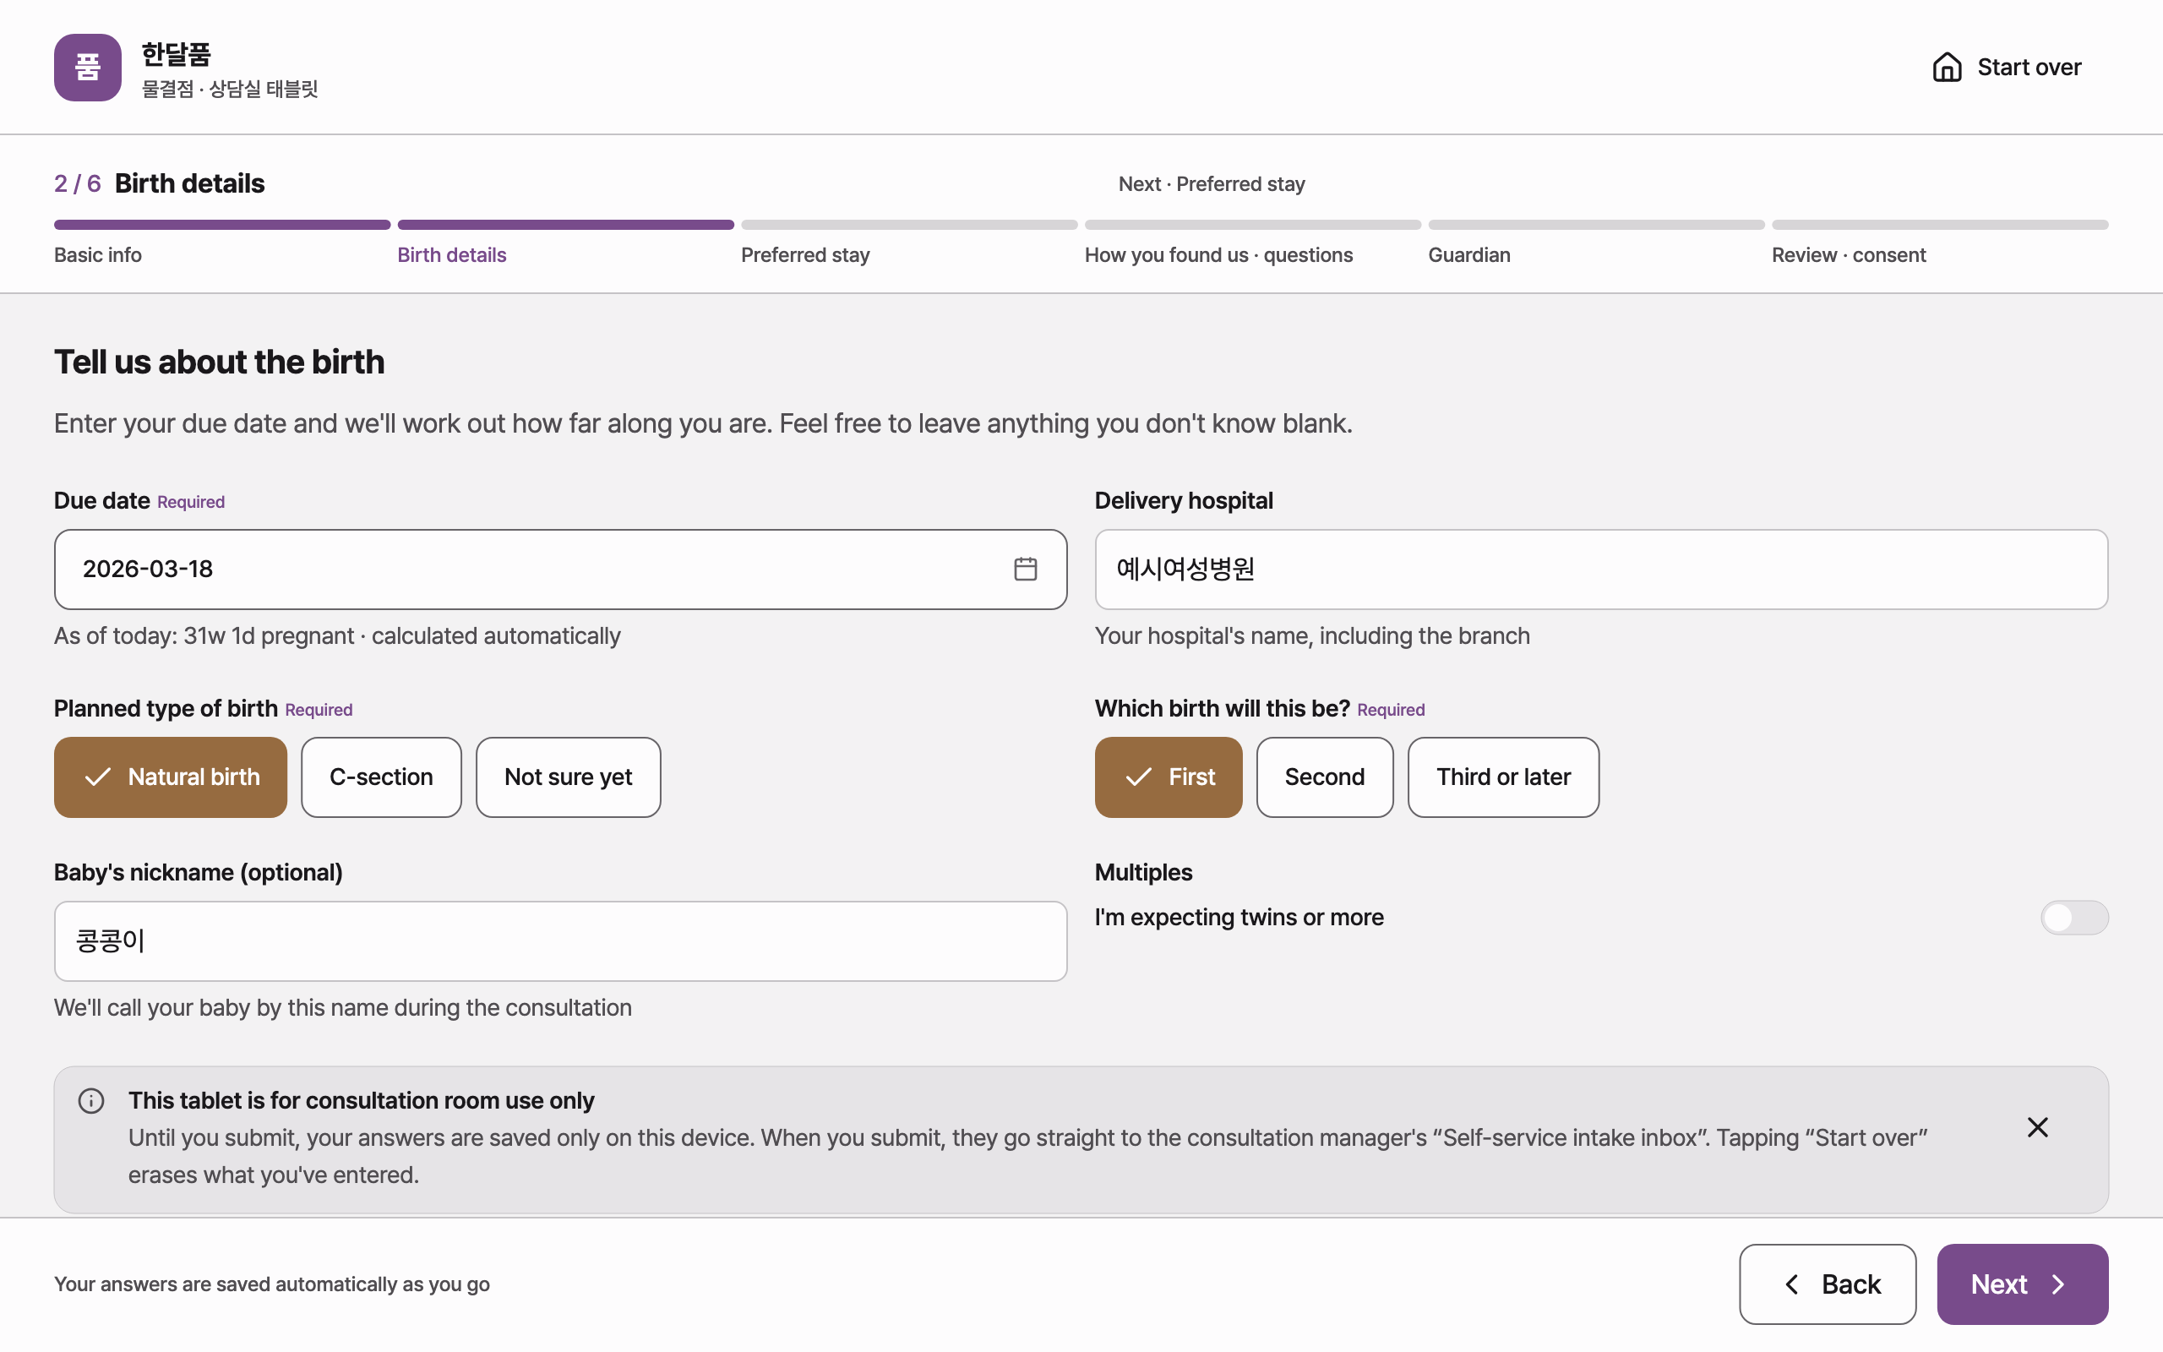Click the Next button label
2163x1352 pixels.
click(x=1998, y=1284)
